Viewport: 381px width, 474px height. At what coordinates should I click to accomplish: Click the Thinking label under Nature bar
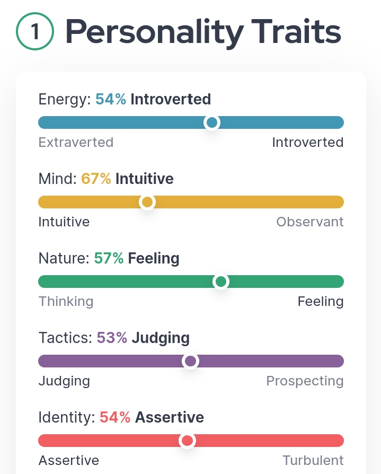66,302
